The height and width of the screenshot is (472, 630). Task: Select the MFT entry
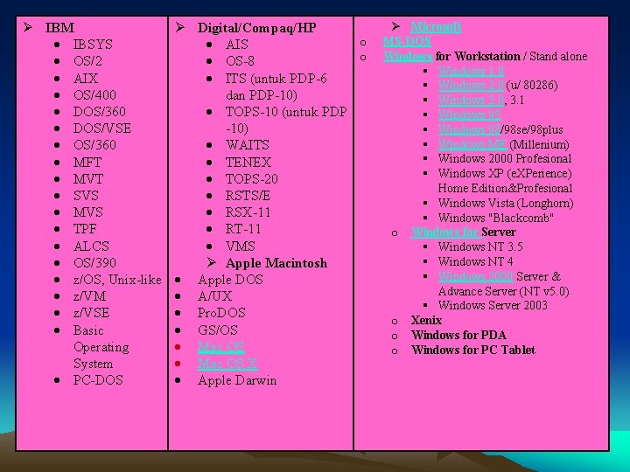[x=87, y=163]
